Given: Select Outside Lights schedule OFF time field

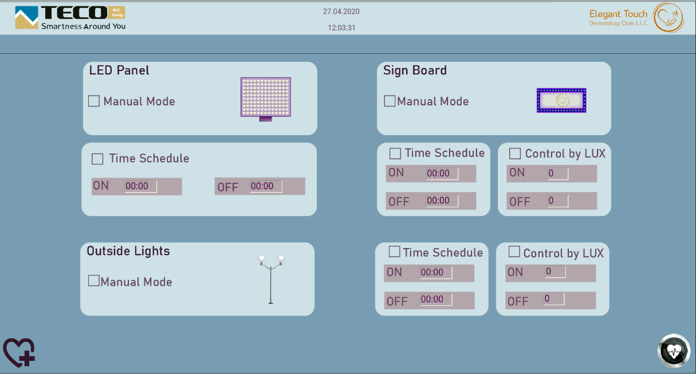Looking at the screenshot, I should coord(435,300).
